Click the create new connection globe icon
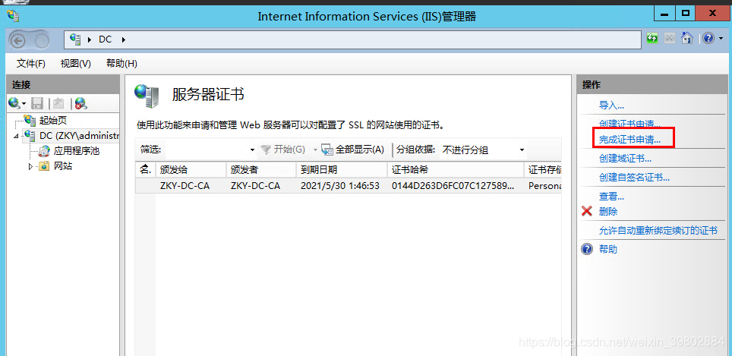Image resolution: width=732 pixels, height=356 pixels. (14, 103)
